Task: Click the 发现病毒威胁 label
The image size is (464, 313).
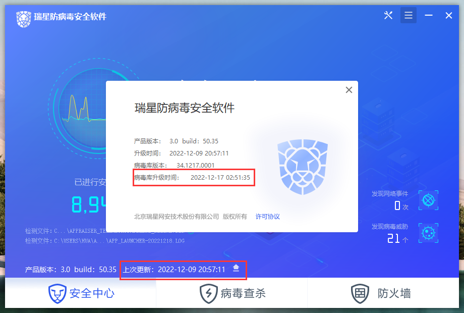Action: (390, 227)
